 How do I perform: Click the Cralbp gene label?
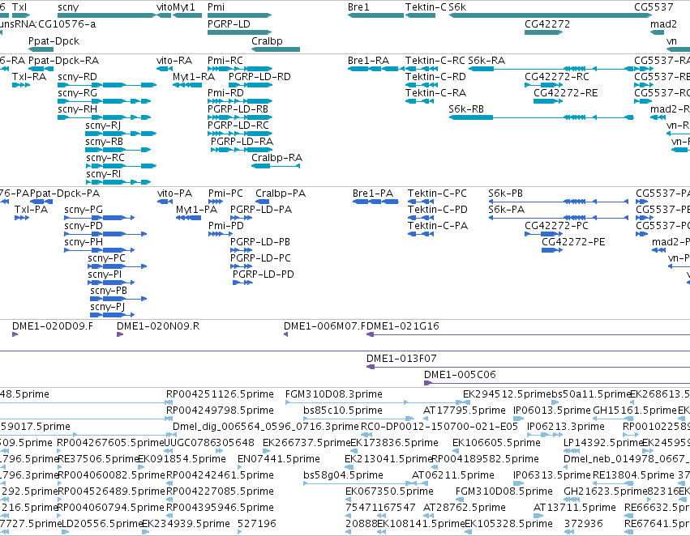267,40
